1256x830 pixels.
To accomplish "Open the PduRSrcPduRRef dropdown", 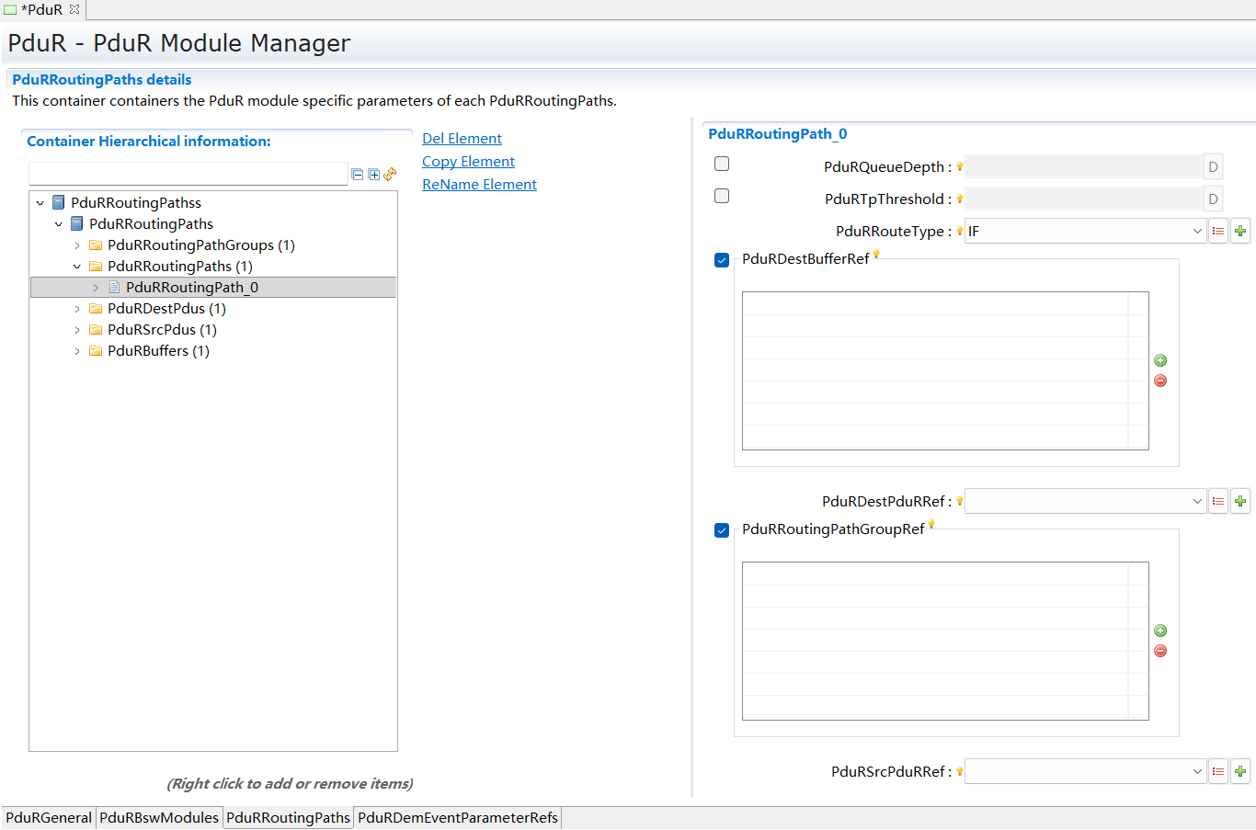I will click(1197, 771).
